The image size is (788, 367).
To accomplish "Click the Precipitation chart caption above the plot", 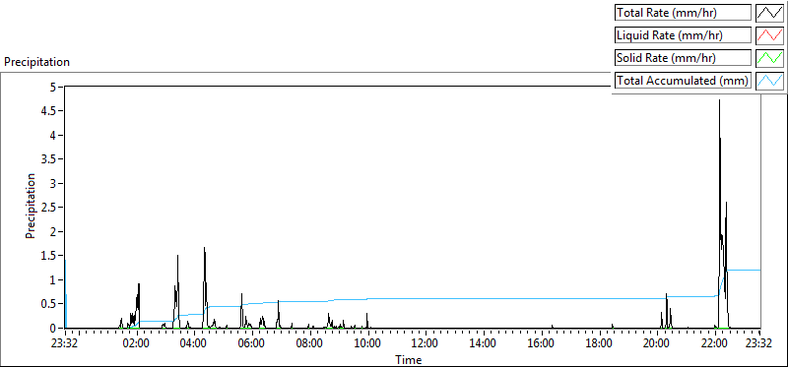I will pyautogui.click(x=36, y=62).
